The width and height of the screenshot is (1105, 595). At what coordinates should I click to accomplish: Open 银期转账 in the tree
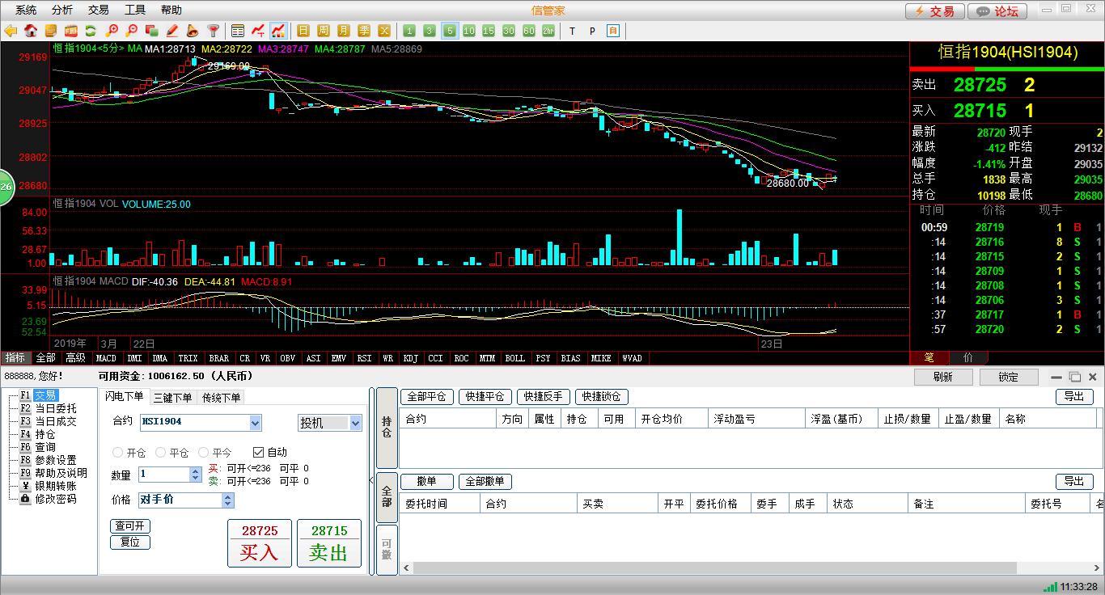(x=56, y=486)
